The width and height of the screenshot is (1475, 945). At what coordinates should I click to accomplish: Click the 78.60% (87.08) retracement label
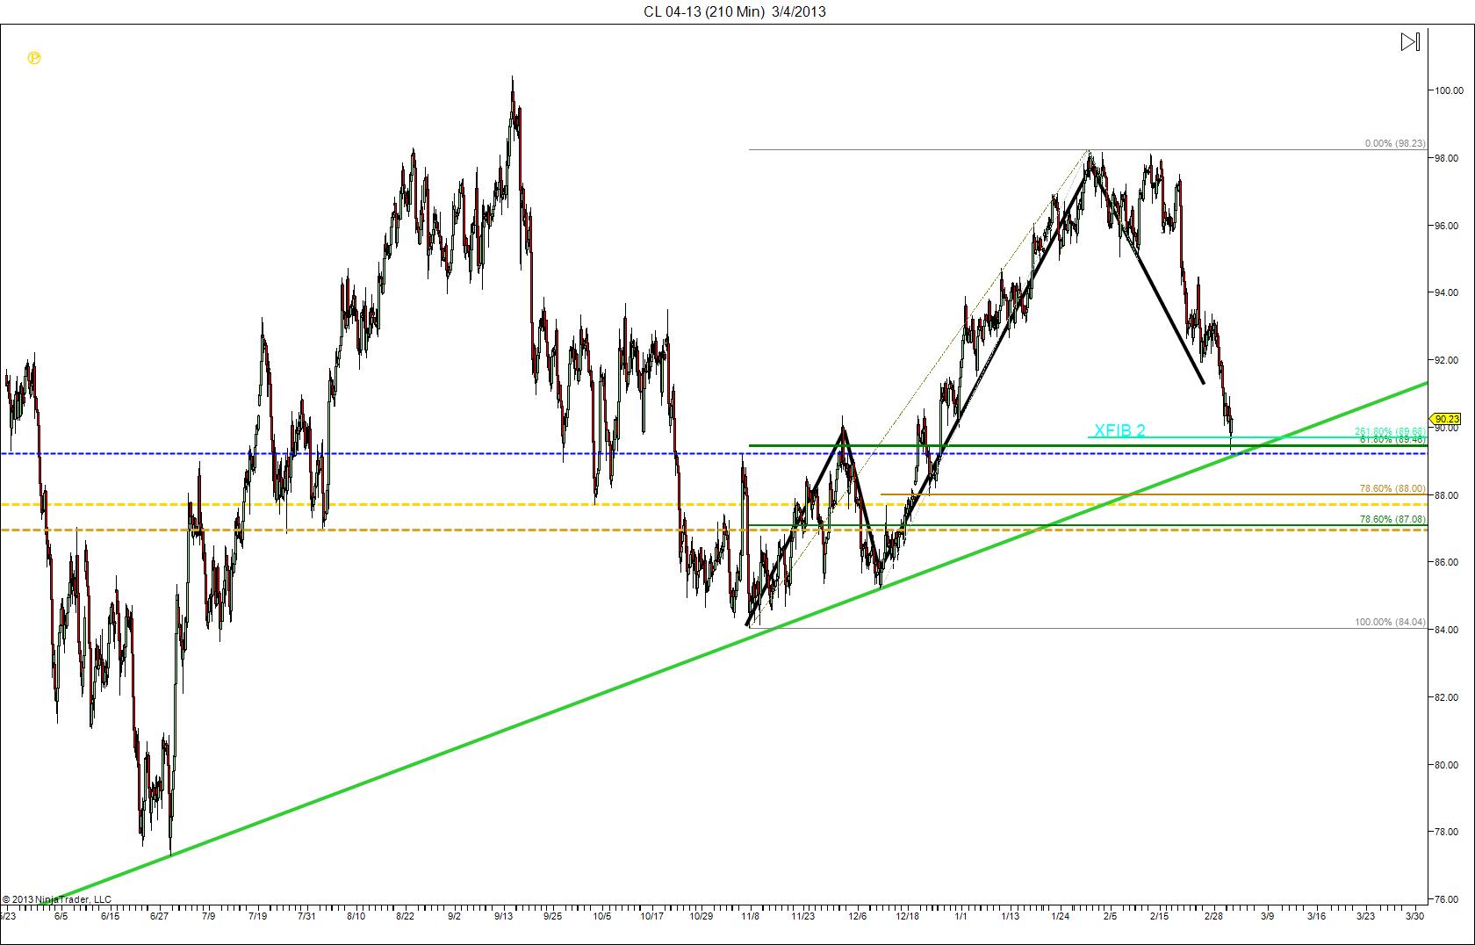point(1392,519)
